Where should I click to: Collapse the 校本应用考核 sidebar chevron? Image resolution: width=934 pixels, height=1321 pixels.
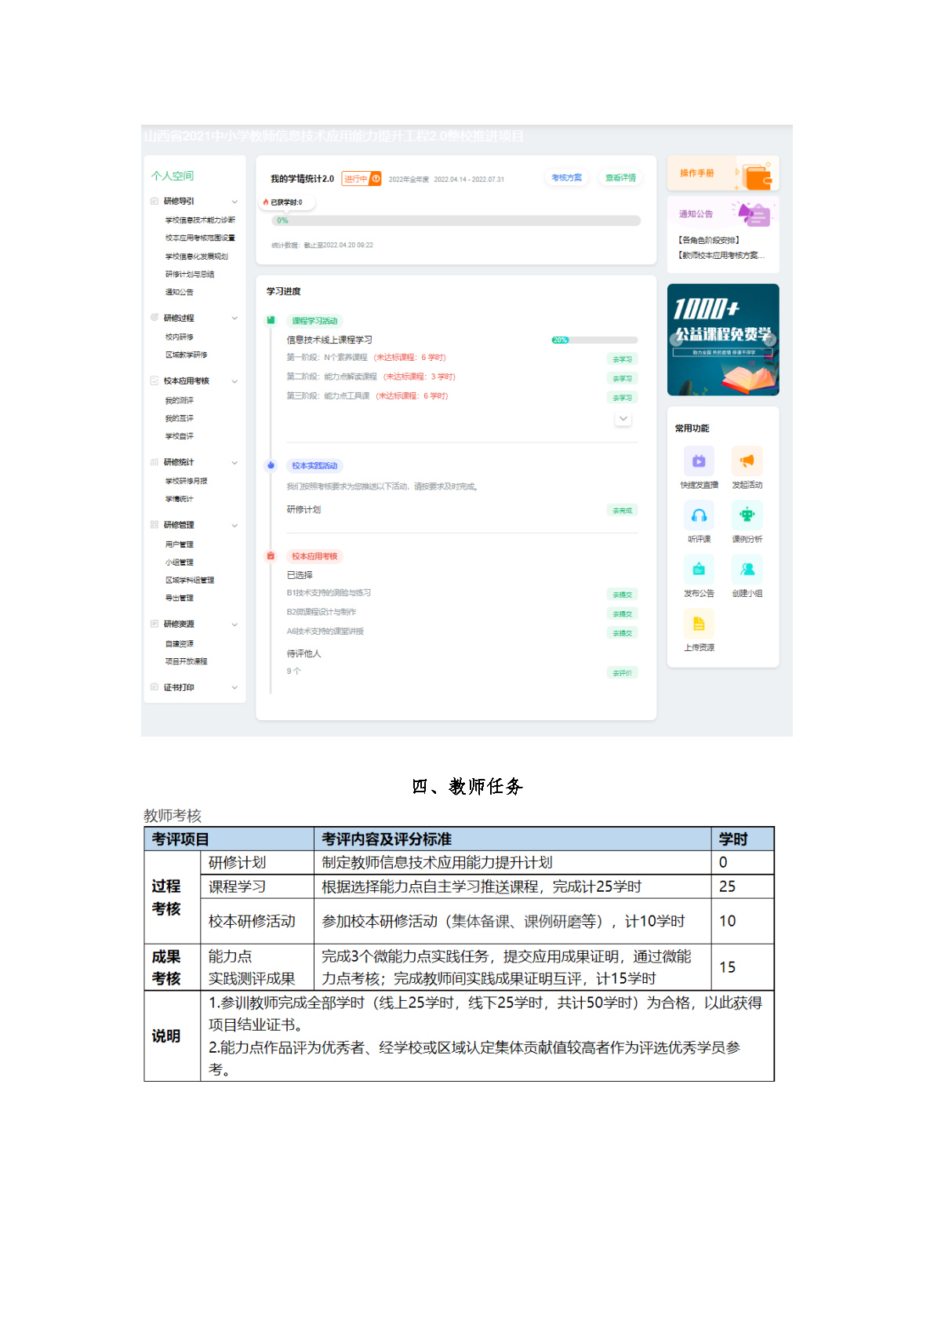pyautogui.click(x=234, y=381)
